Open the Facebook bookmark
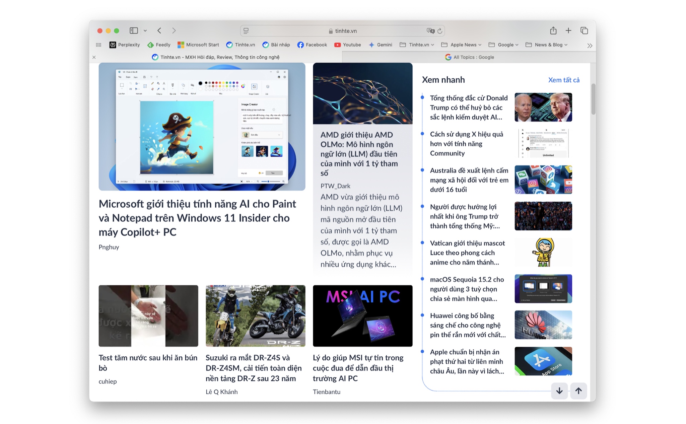The image size is (686, 424). (x=312, y=45)
